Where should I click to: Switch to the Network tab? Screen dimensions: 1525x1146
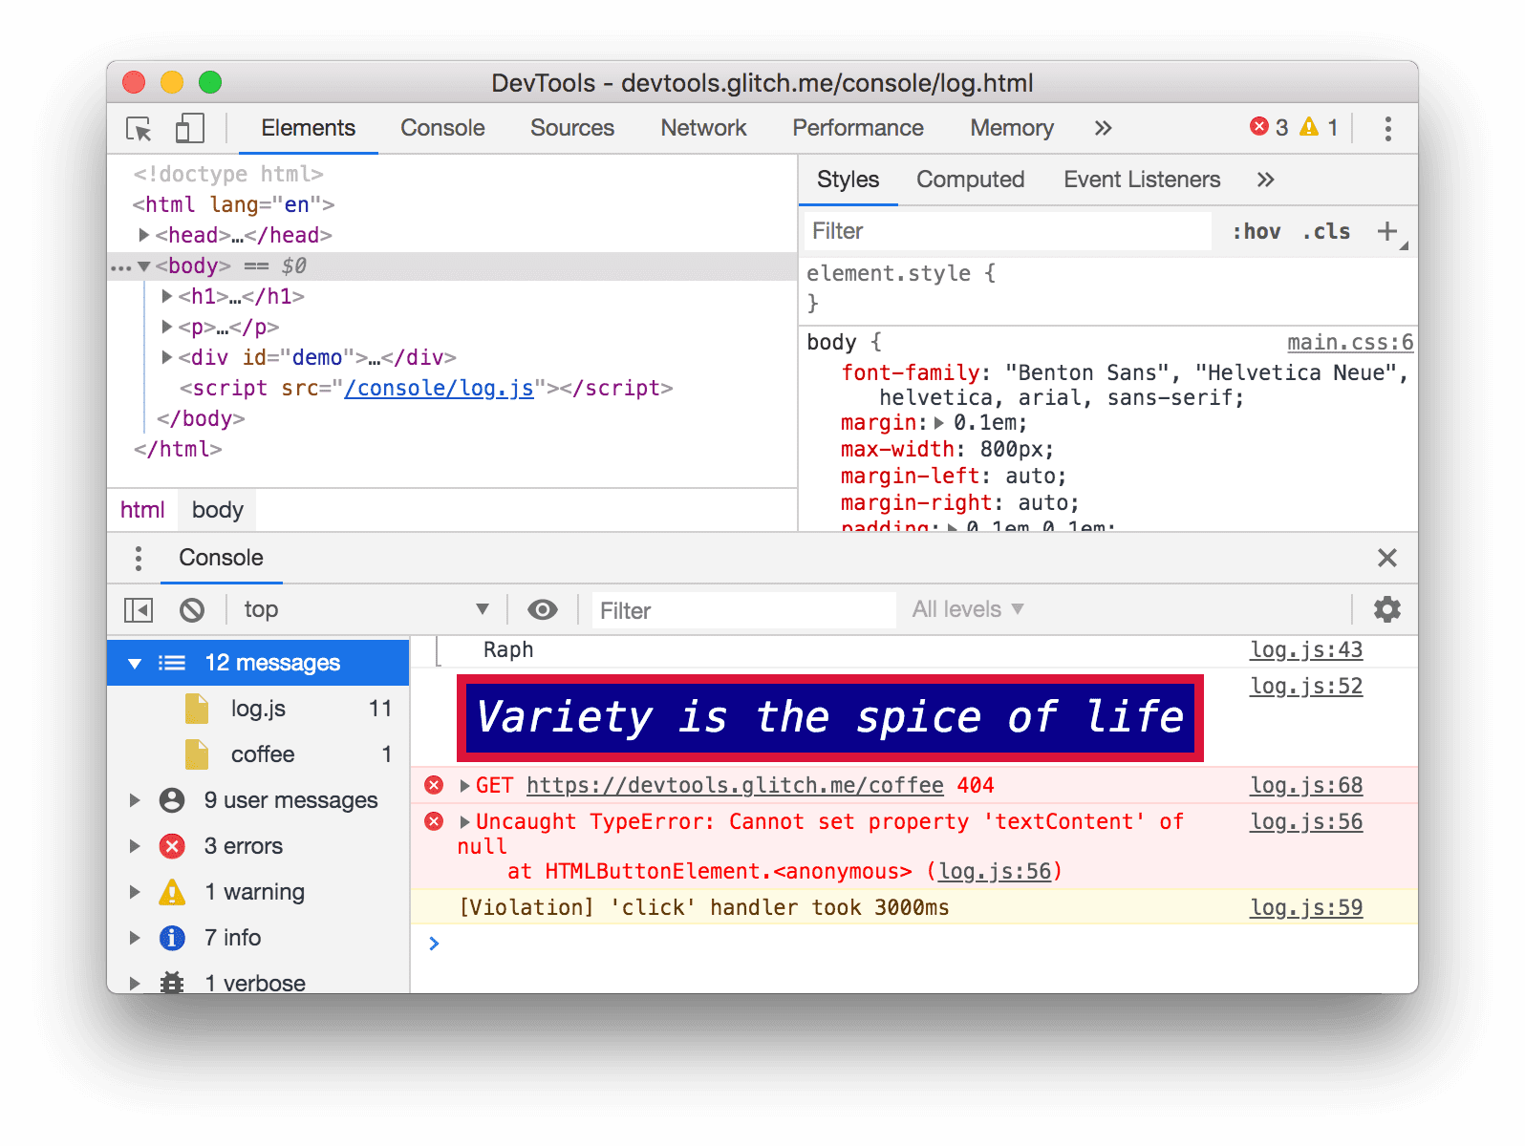pyautogui.click(x=702, y=129)
